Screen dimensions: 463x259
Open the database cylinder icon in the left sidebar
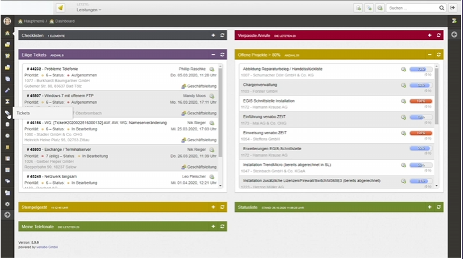coord(8,125)
